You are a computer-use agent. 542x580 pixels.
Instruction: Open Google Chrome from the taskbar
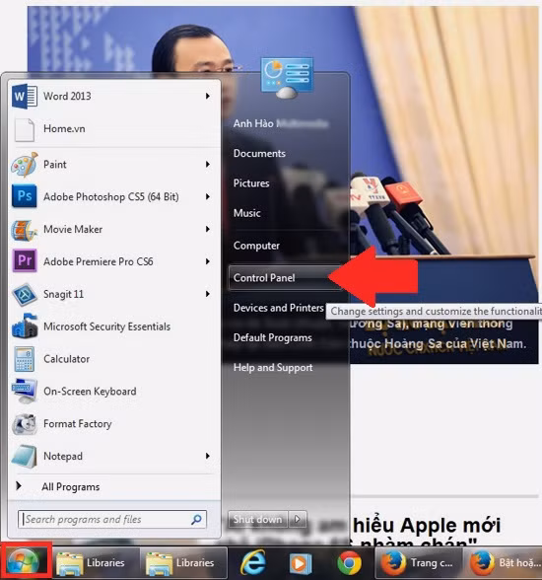(349, 563)
